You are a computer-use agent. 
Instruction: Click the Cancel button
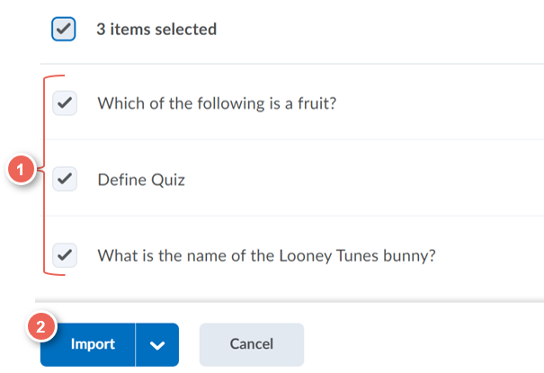(252, 344)
